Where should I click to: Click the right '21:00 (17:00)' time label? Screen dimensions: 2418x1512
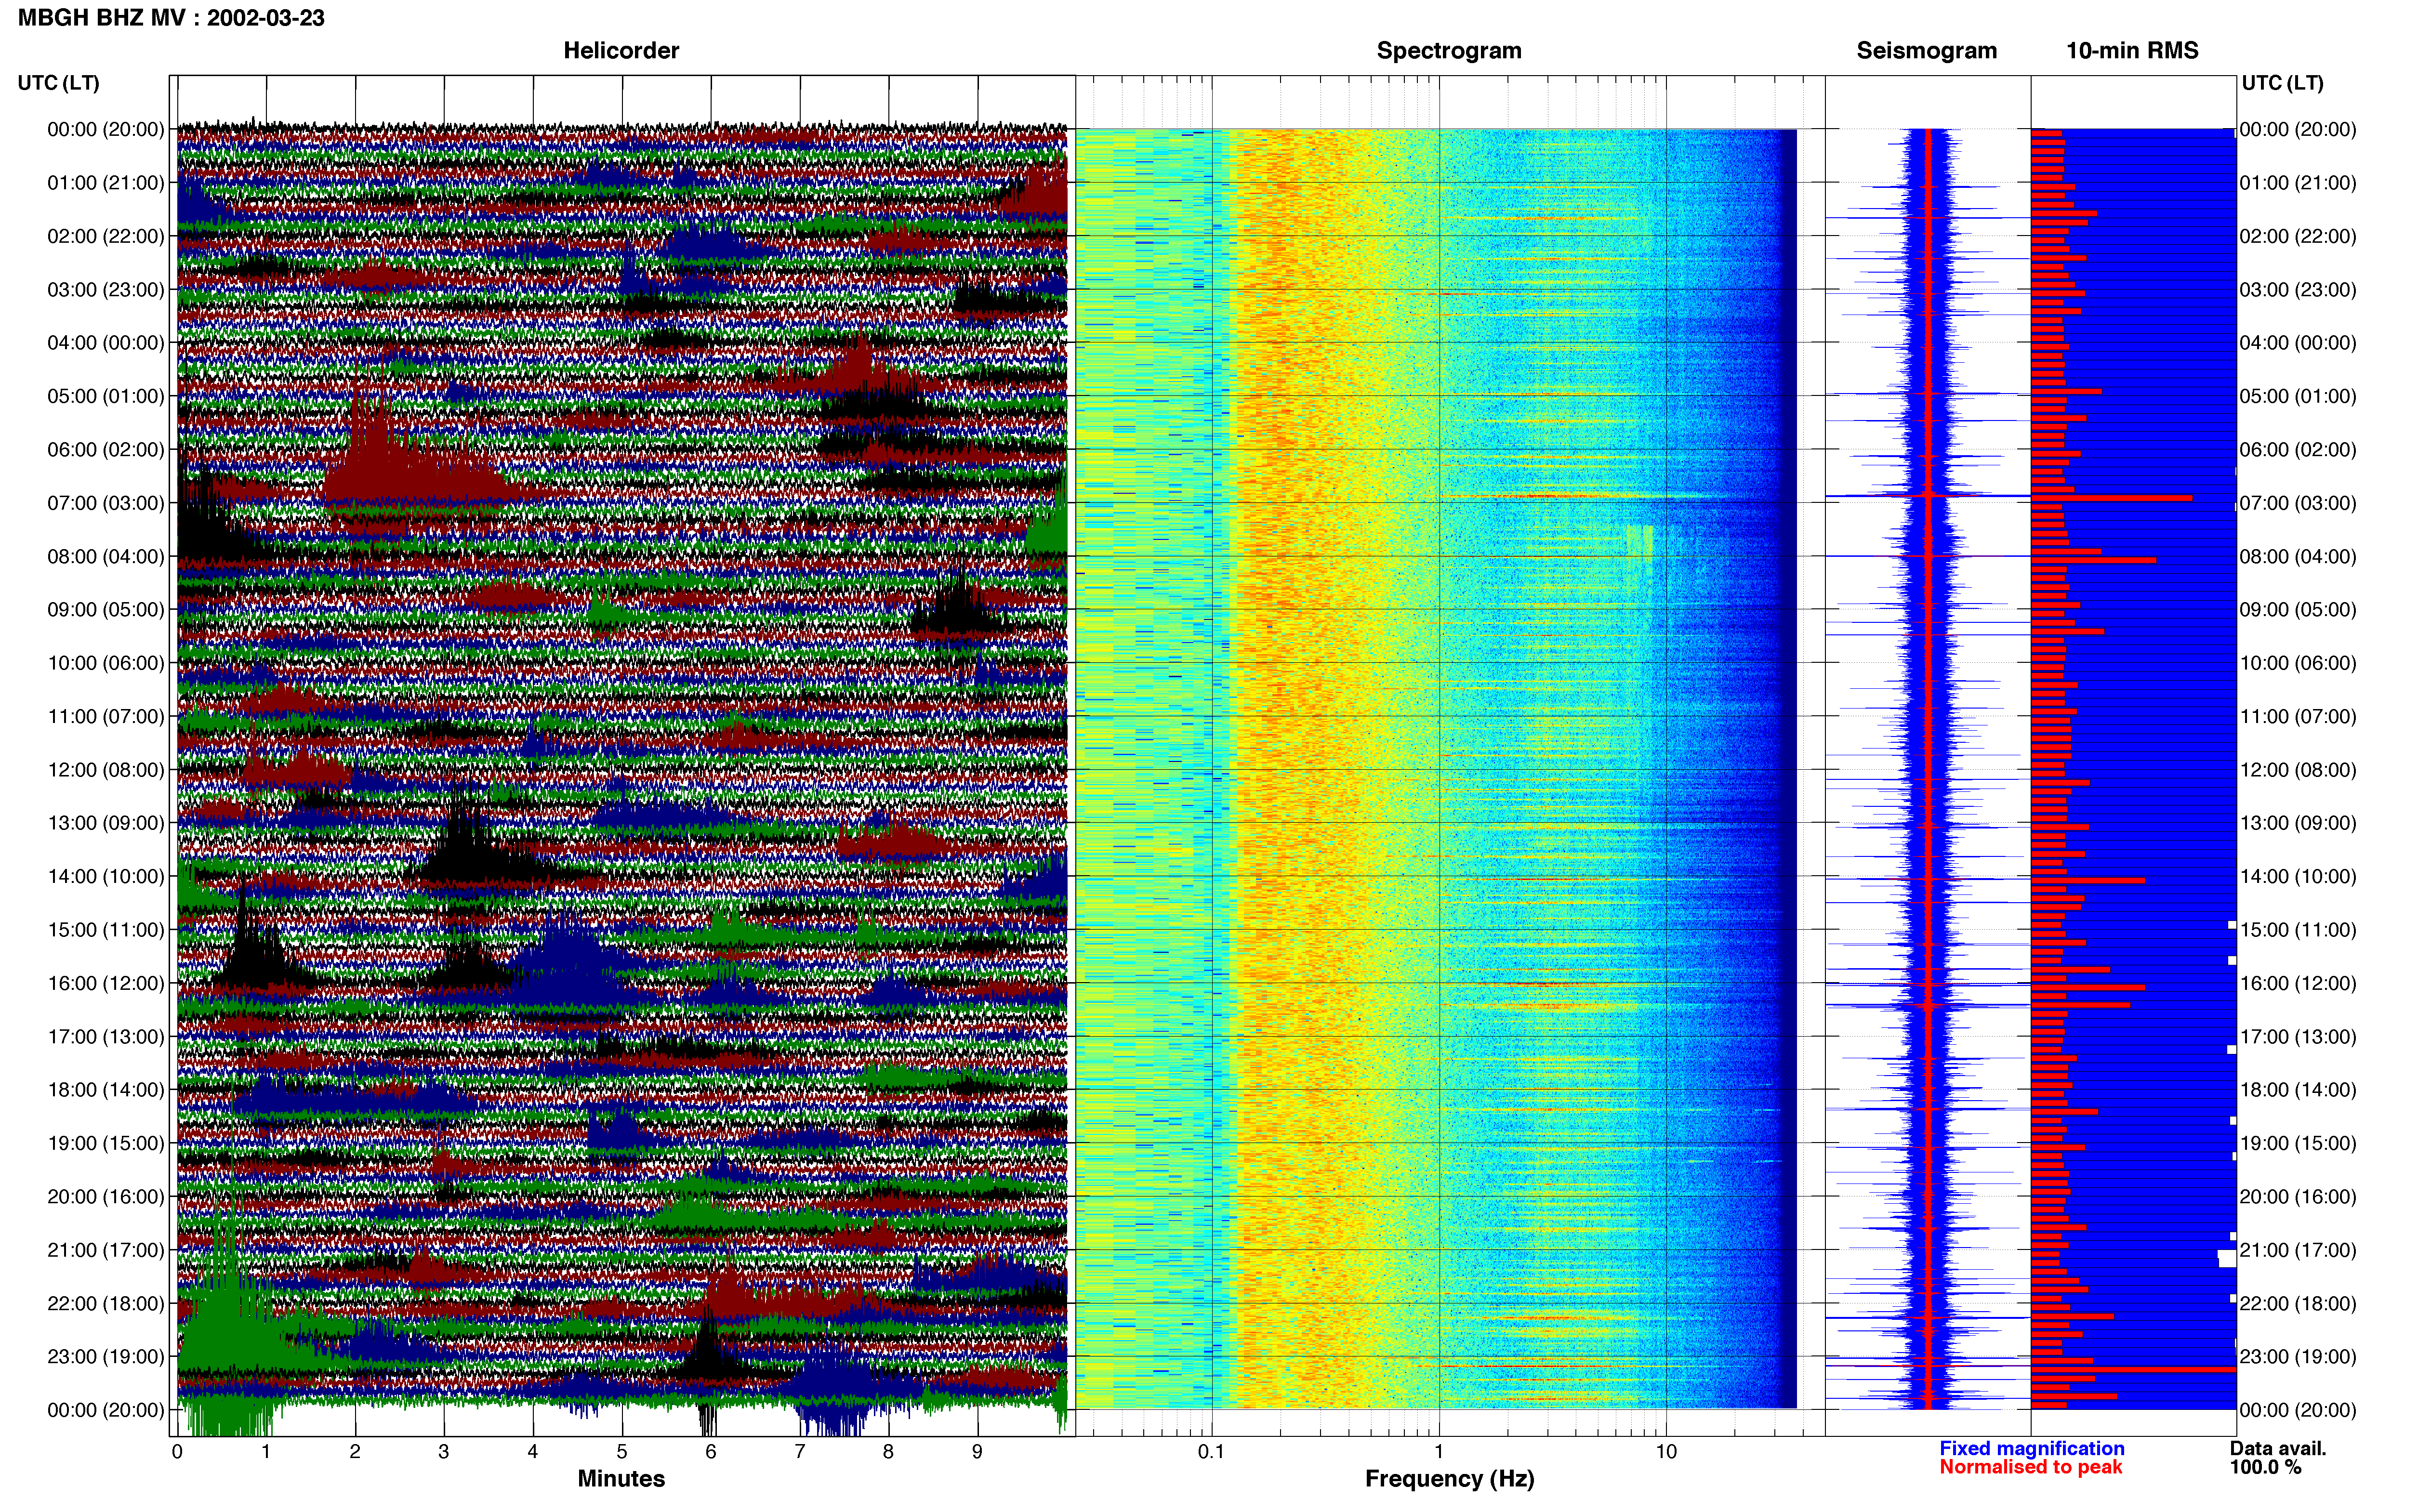[2298, 1250]
